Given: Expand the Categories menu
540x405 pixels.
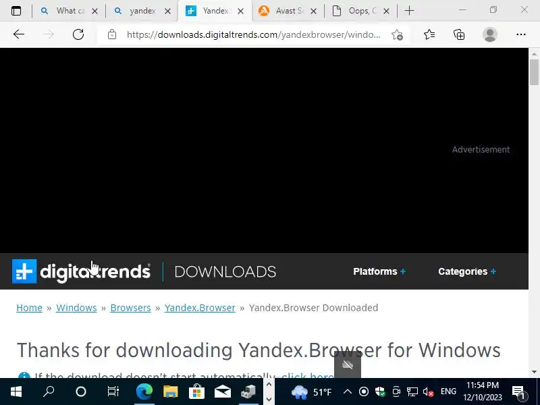Looking at the screenshot, I should pyautogui.click(x=467, y=271).
